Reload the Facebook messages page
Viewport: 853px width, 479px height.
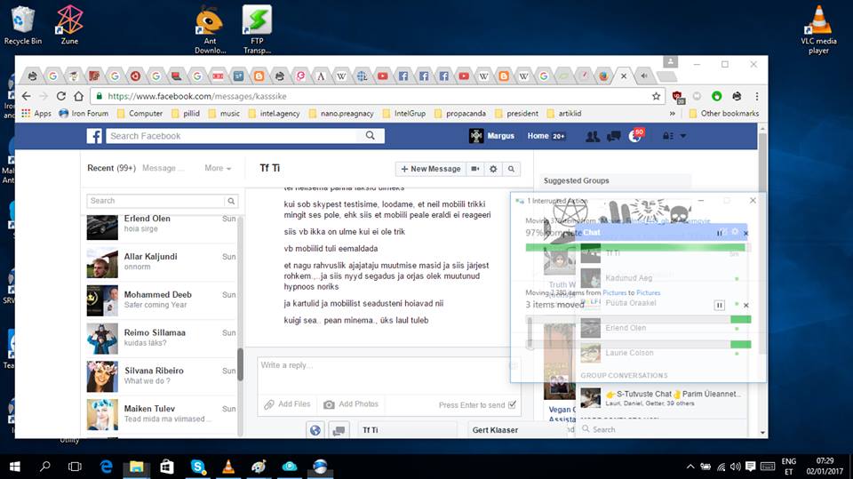tap(61, 96)
